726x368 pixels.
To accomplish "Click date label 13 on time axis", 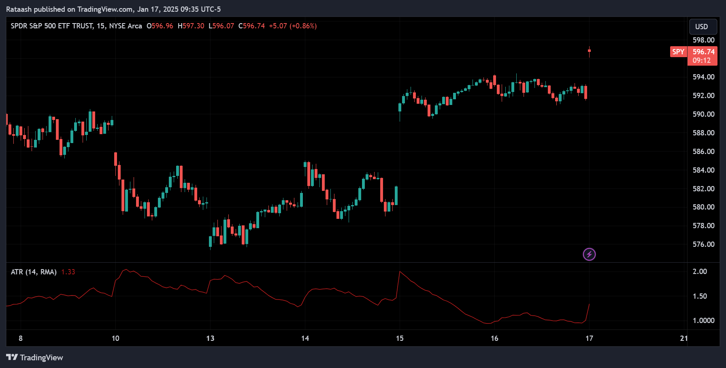I will click(210, 338).
